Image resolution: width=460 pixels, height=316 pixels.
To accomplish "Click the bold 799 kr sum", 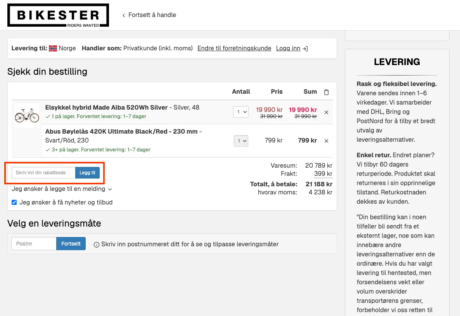I will point(308,141).
